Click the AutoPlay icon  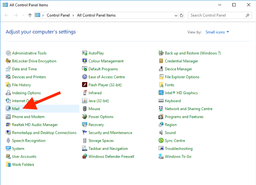pos(85,53)
